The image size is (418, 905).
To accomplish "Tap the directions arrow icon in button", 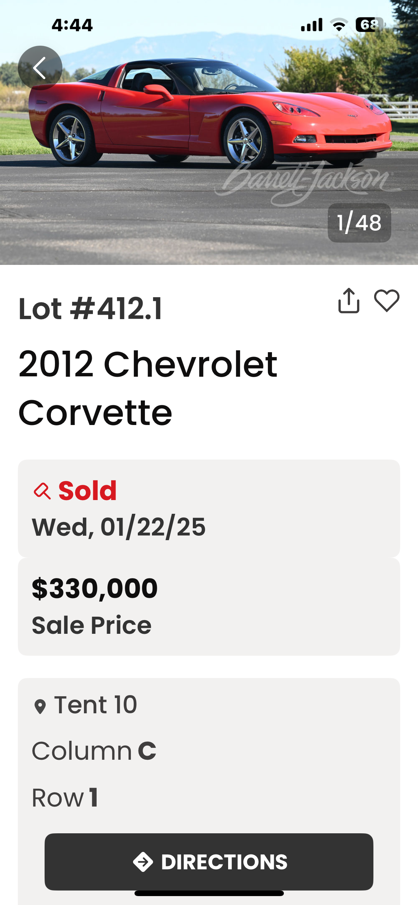I will click(x=143, y=862).
